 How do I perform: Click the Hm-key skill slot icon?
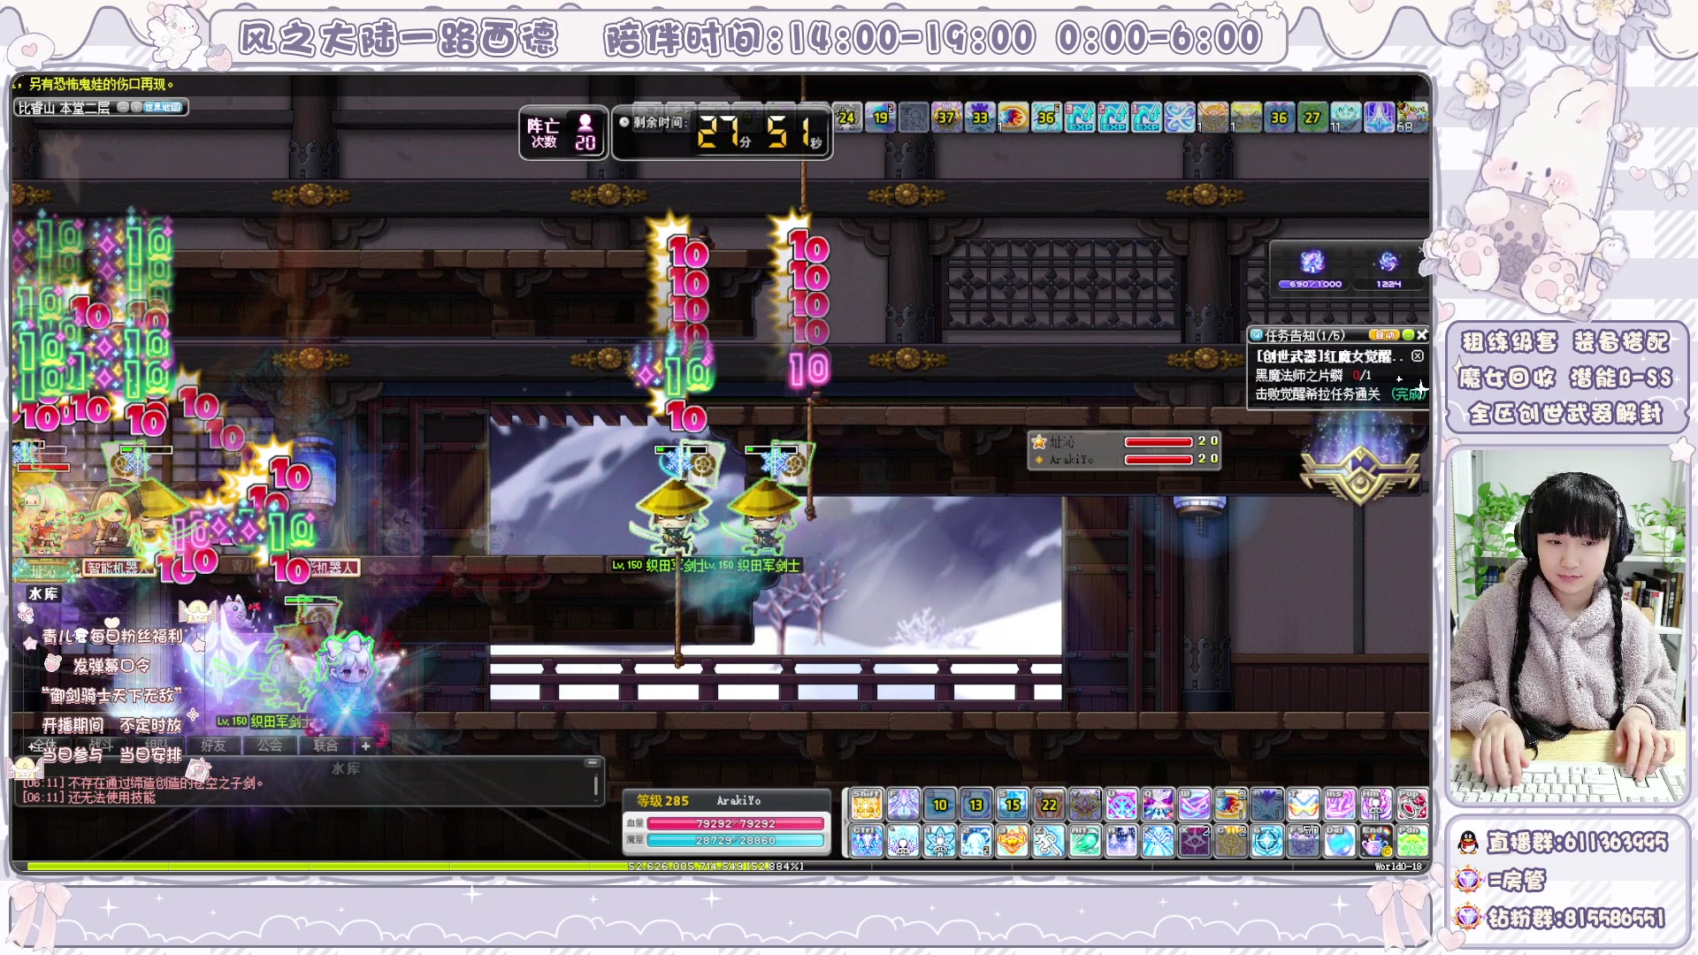click(1374, 805)
